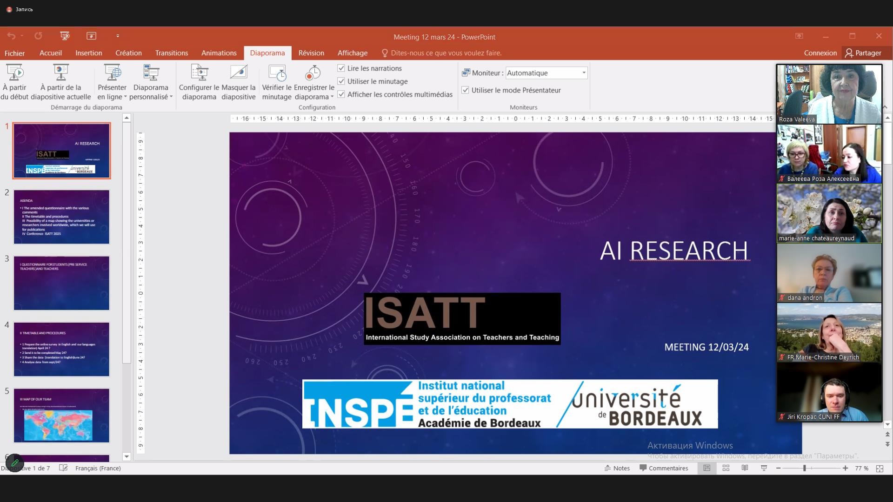This screenshot has width=893, height=502.
Task: Disable Utiliser le mode Présentateur
Action: point(465,90)
